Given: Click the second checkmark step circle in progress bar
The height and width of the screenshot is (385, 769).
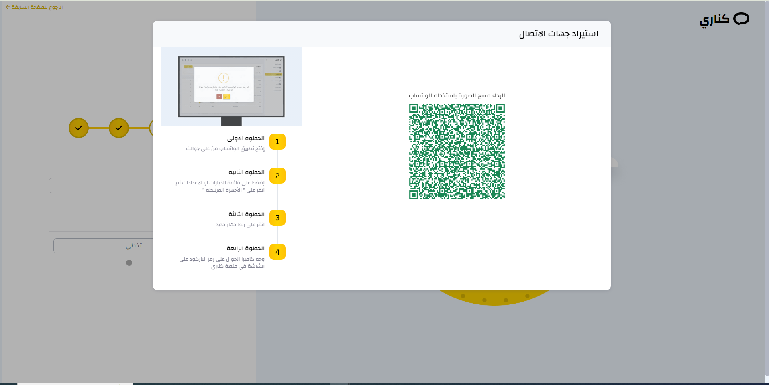Looking at the screenshot, I should (x=119, y=128).
